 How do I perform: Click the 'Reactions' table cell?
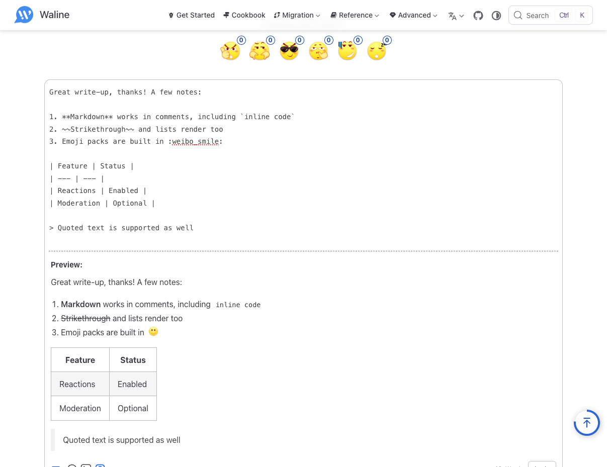[x=80, y=384]
